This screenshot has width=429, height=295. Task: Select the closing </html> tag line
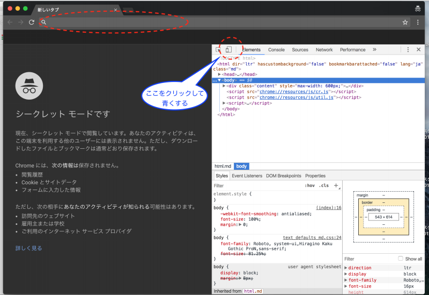click(x=226, y=115)
